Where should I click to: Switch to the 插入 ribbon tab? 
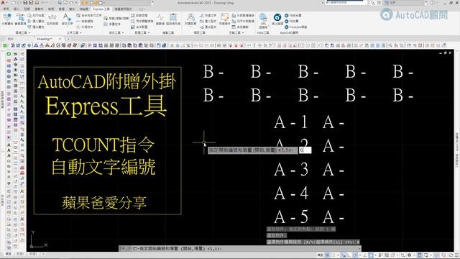pyautogui.click(x=16, y=9)
